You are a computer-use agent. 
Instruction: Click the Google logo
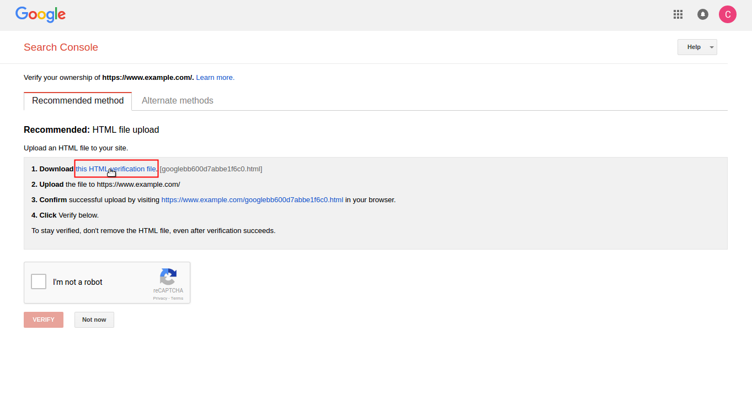[40, 15]
